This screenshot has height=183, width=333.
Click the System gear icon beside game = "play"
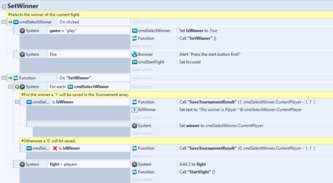23,30
